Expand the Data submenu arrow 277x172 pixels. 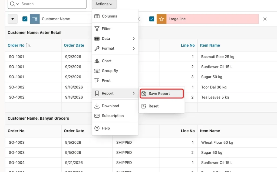pyautogui.click(x=134, y=39)
